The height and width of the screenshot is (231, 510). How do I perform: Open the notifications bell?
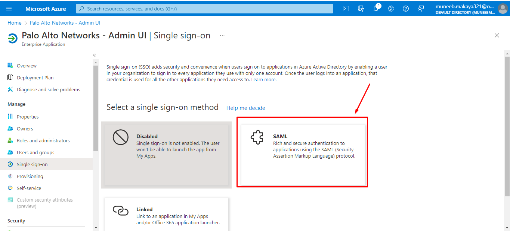pos(376,9)
